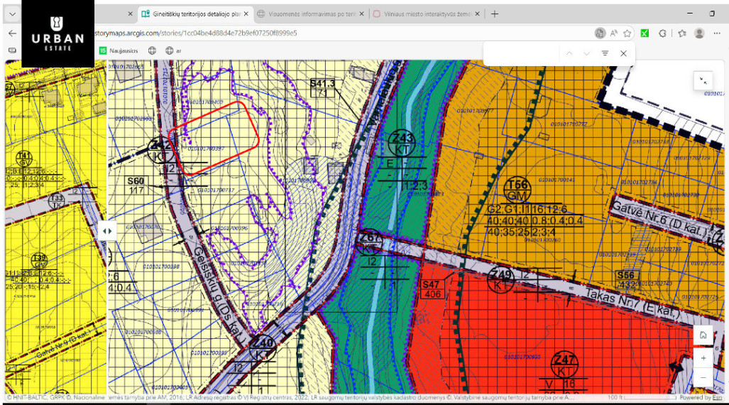Open the left-edge bookmark bar icon
This screenshot has width=729, height=405.
pyautogui.click(x=13, y=50)
